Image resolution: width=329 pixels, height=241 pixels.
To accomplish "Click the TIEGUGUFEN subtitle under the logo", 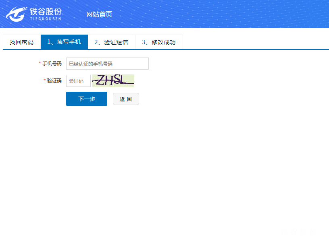I will pos(46,19).
